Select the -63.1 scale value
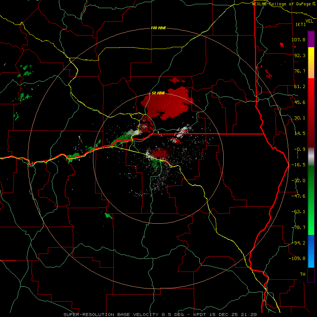The width and height of the screenshot is (317, 317). (298, 212)
